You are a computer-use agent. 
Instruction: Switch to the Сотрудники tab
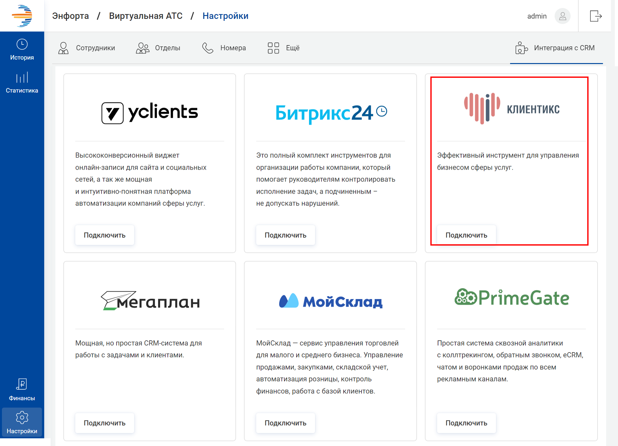(x=86, y=48)
